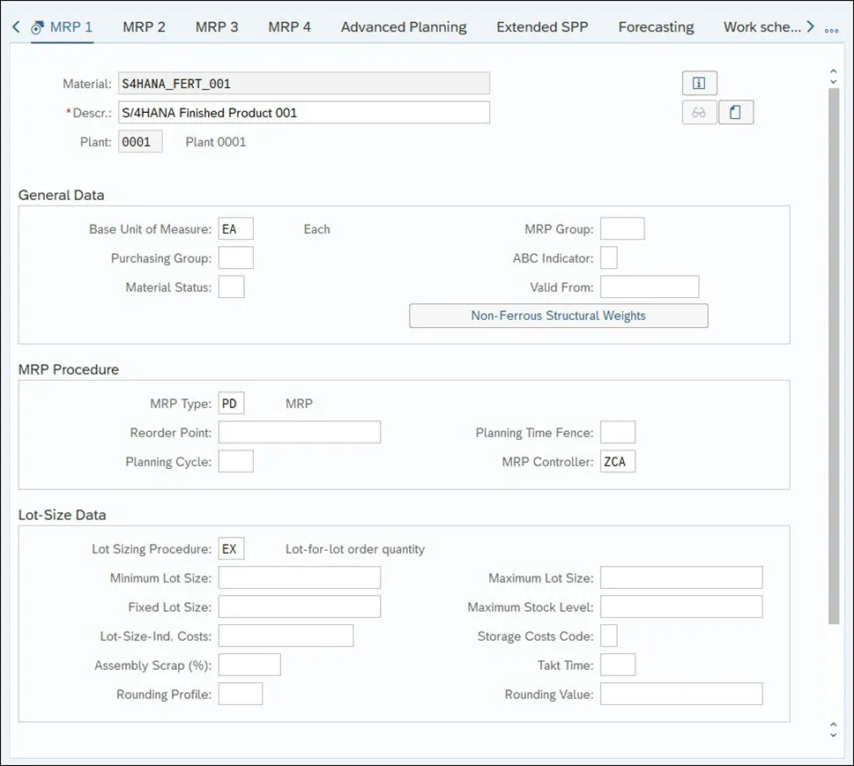Image resolution: width=854 pixels, height=766 pixels.
Task: Focus the MRP Controller field
Action: click(618, 462)
